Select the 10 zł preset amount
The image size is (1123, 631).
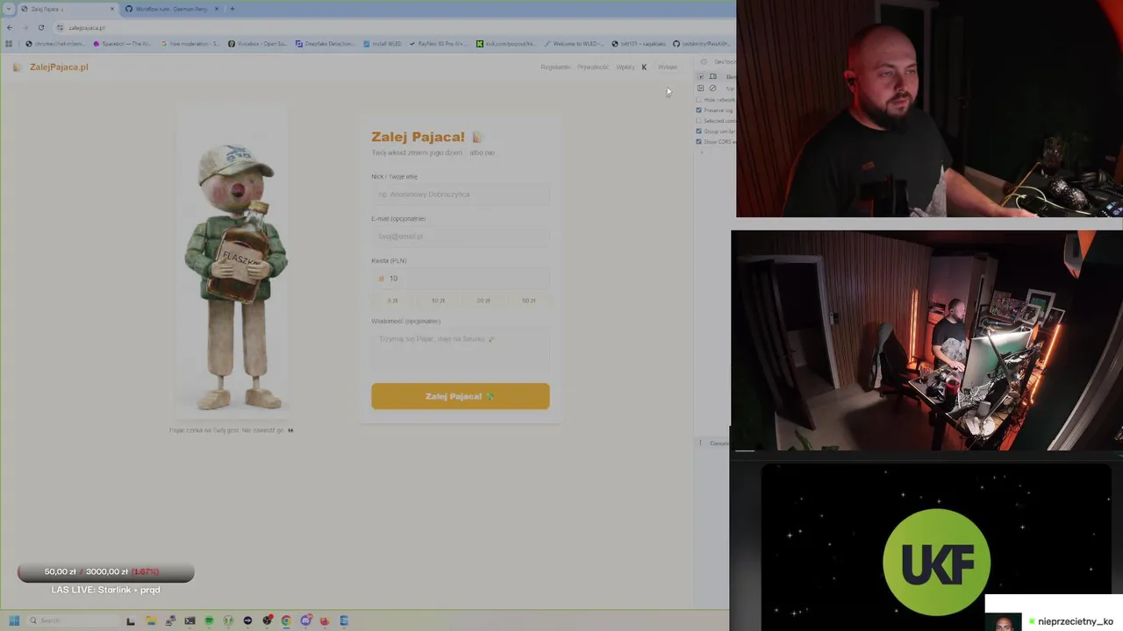click(438, 300)
